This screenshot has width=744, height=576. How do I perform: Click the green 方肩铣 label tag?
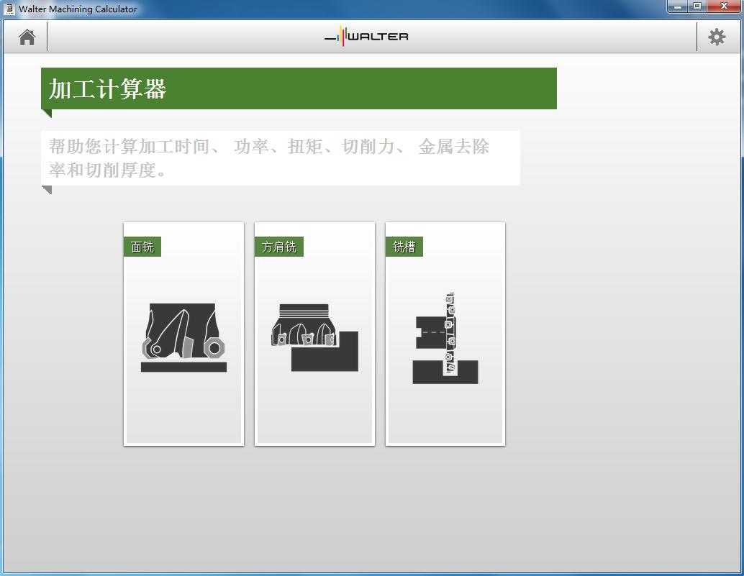279,246
